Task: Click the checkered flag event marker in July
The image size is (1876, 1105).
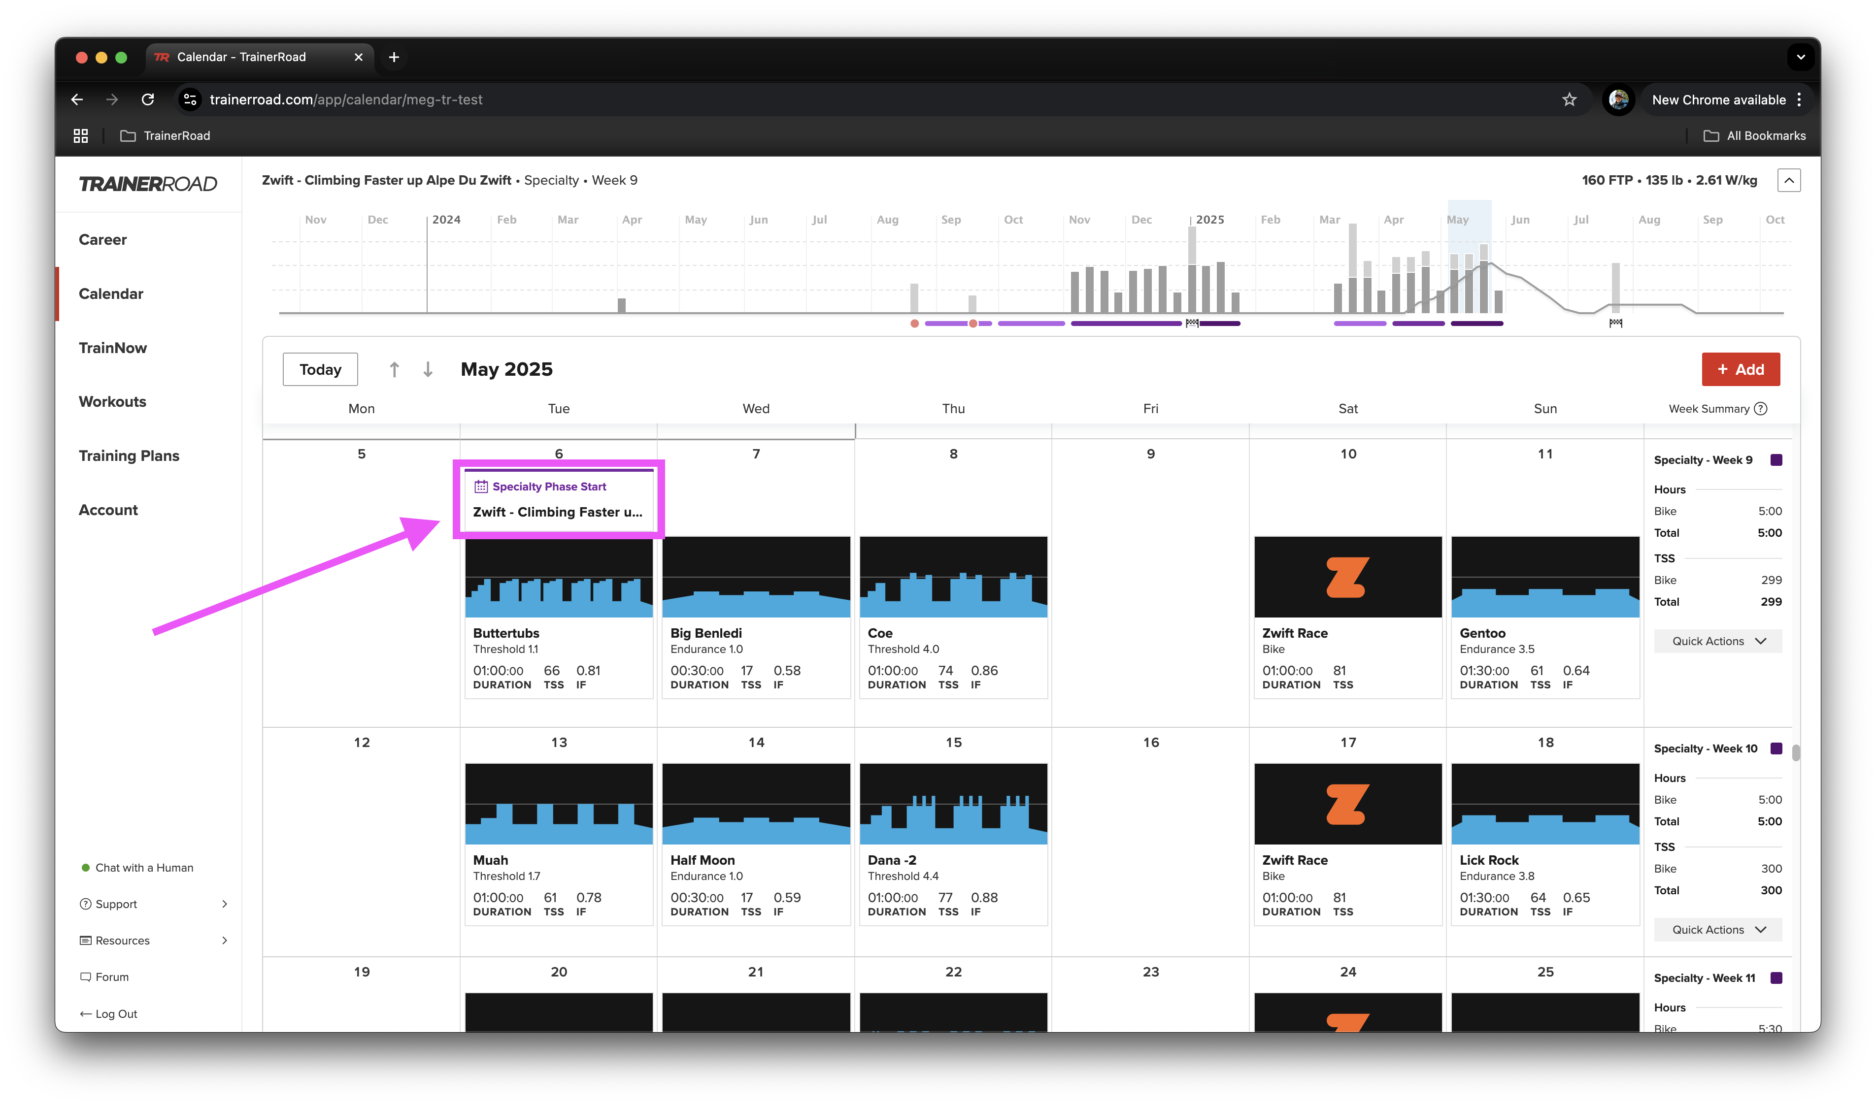Action: [x=1615, y=323]
